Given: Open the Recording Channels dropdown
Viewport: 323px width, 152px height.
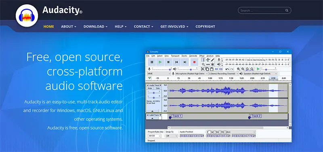Looking at the screenshot, I should click(224, 74).
